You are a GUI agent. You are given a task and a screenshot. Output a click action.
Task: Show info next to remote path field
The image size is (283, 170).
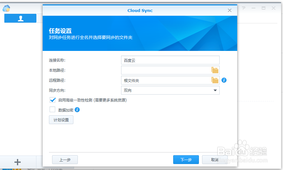(x=224, y=80)
